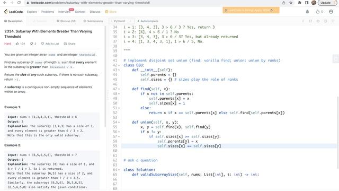Screen dimensions: 339x191
Task: Open the Store link
Action: [x=111, y=12]
